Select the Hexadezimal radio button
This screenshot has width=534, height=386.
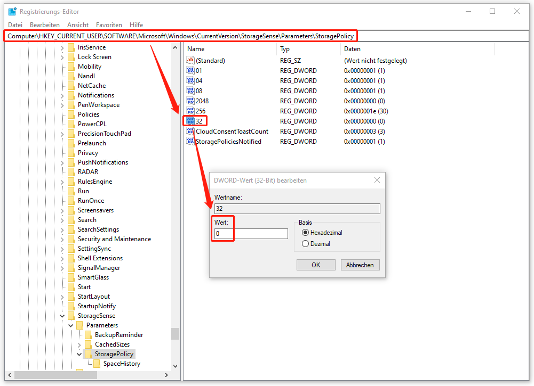coord(305,233)
